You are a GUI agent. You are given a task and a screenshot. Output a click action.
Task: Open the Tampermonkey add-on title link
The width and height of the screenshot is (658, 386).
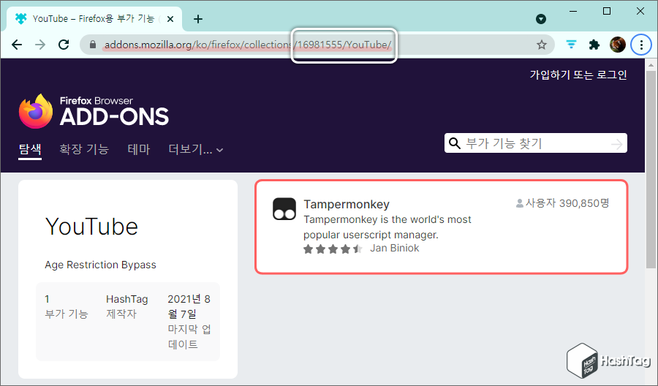(347, 204)
